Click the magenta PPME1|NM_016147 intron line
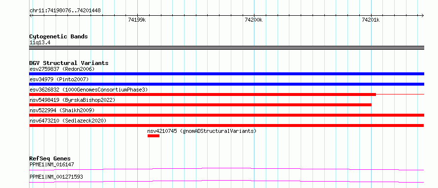Screen dimensions: 438x188 tap(226, 169)
